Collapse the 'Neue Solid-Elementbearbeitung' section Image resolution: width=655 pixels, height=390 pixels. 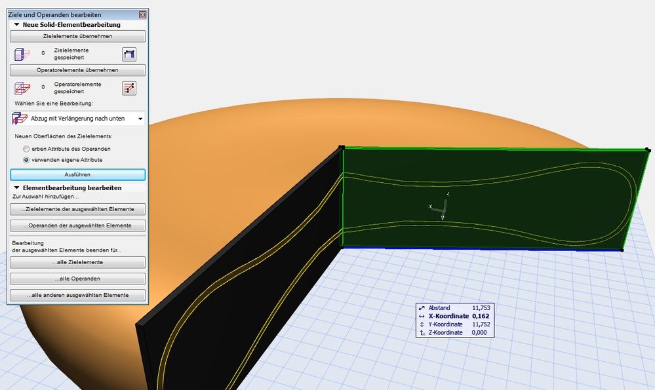(16, 25)
